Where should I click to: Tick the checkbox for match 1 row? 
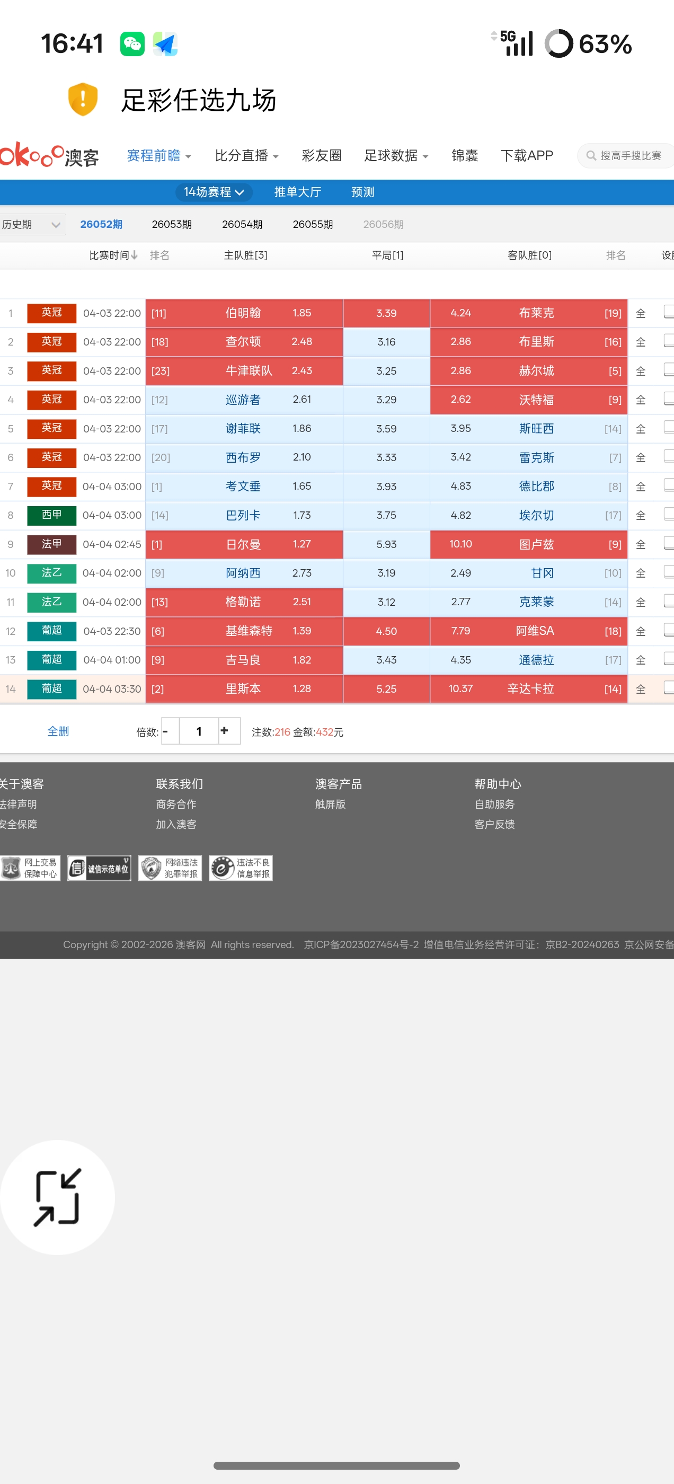pyautogui.click(x=668, y=312)
